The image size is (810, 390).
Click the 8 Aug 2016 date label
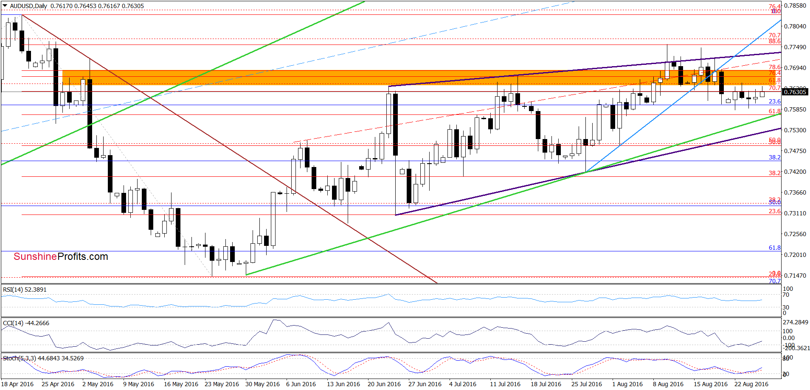tap(668, 384)
